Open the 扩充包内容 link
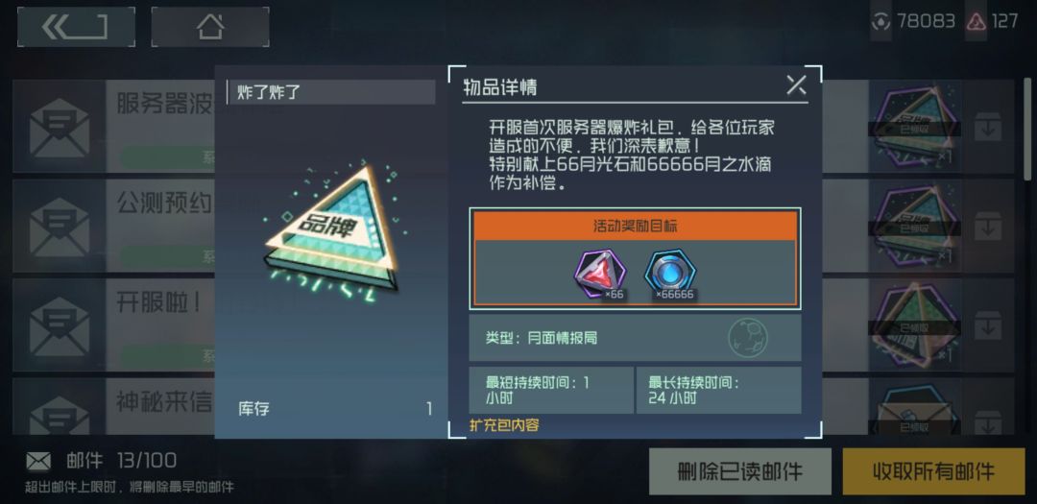Image resolution: width=1037 pixels, height=504 pixels. coord(504,425)
